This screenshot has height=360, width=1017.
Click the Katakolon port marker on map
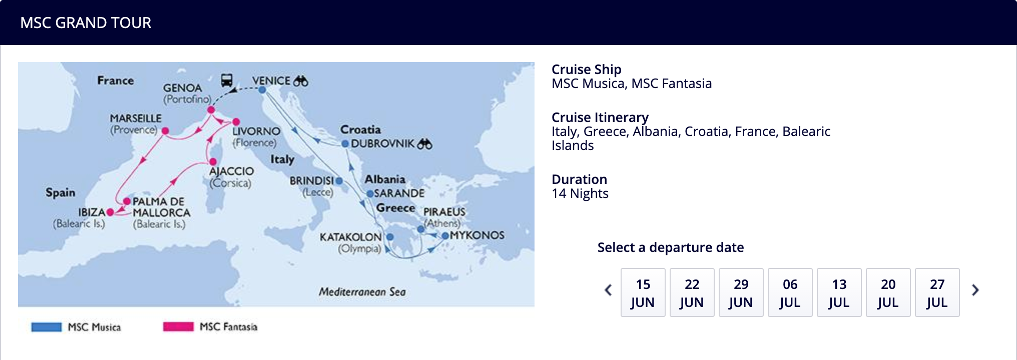[x=390, y=237]
